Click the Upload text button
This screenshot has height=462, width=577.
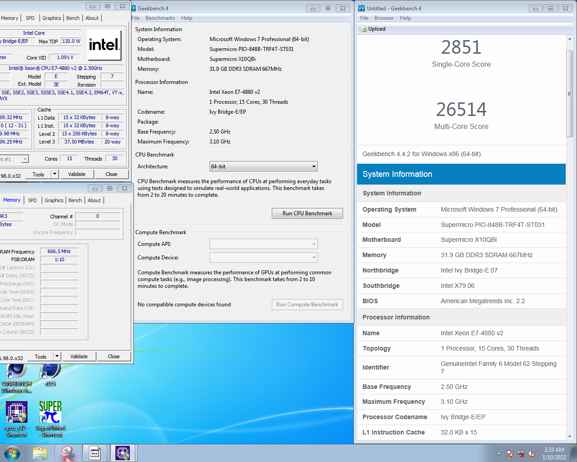[x=377, y=29]
